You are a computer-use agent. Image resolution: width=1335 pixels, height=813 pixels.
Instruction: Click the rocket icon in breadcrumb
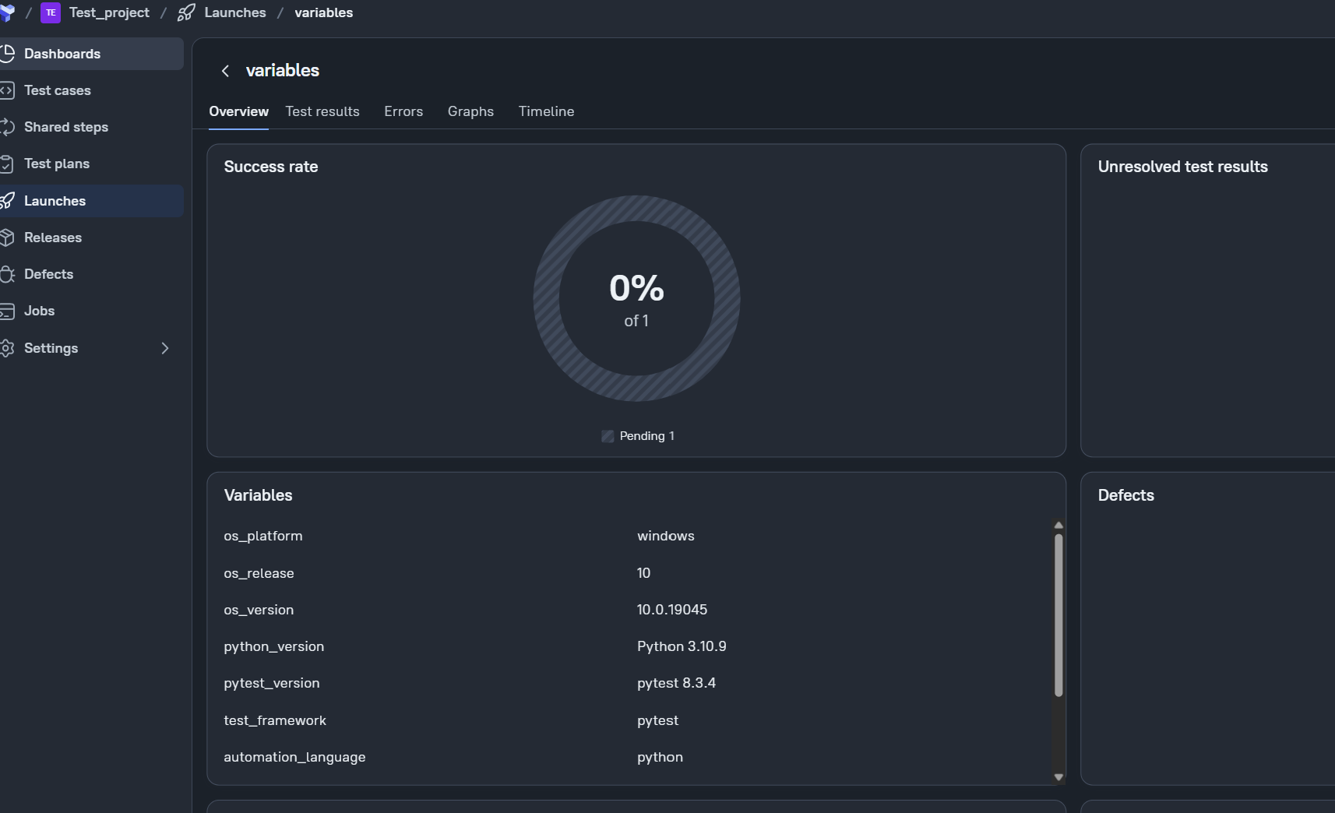(x=186, y=12)
